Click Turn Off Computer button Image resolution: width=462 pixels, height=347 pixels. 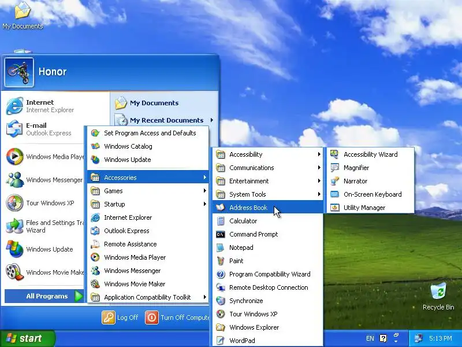177,318
